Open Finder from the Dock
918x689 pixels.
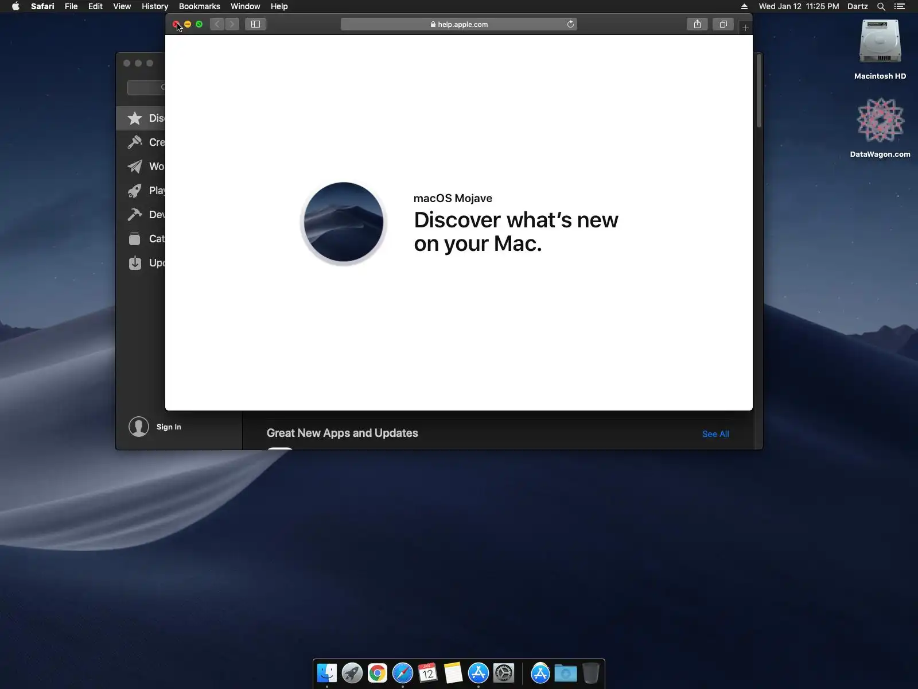[x=327, y=673]
